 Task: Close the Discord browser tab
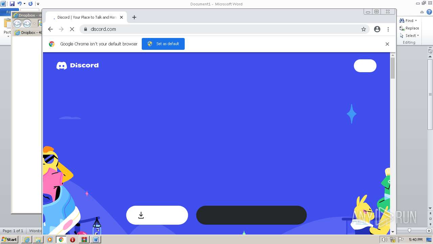121,17
